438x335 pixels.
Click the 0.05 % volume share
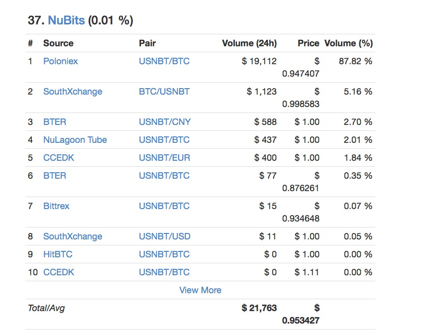358,236
